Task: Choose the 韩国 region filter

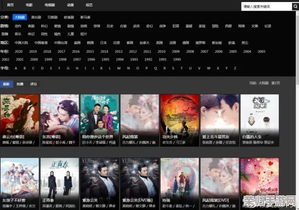Action: (x=90, y=43)
